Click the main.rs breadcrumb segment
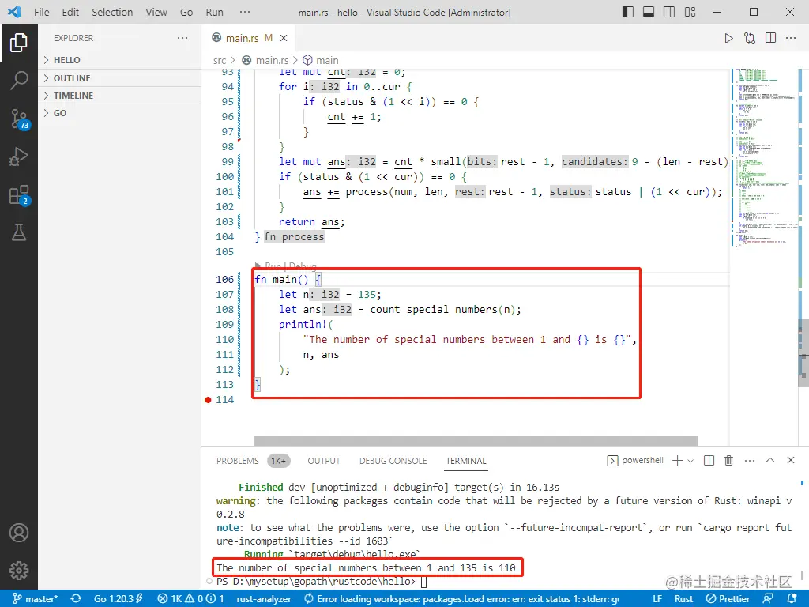The height and width of the screenshot is (607, 809). pos(265,60)
